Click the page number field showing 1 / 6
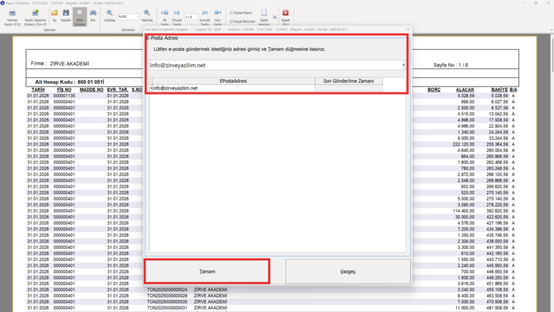This screenshot has width=554, height=312. click(x=191, y=17)
